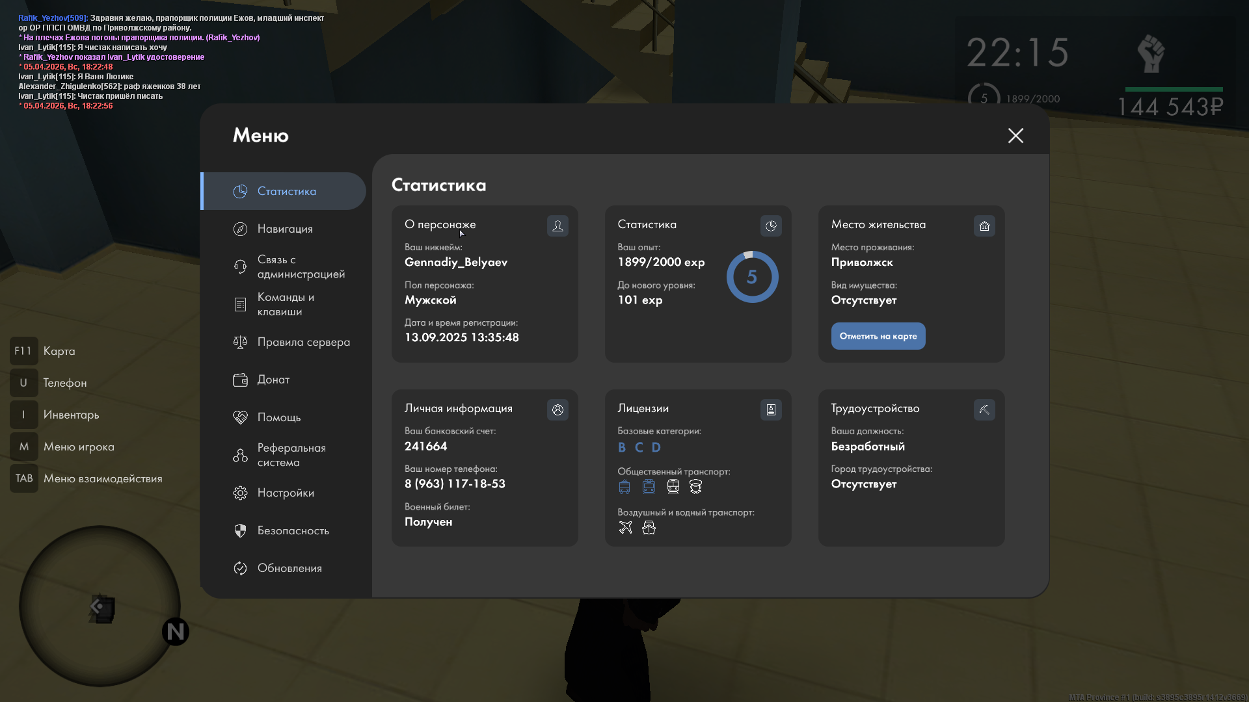The width and height of the screenshot is (1249, 702).
Task: Open the Безопасность section
Action: 293,530
